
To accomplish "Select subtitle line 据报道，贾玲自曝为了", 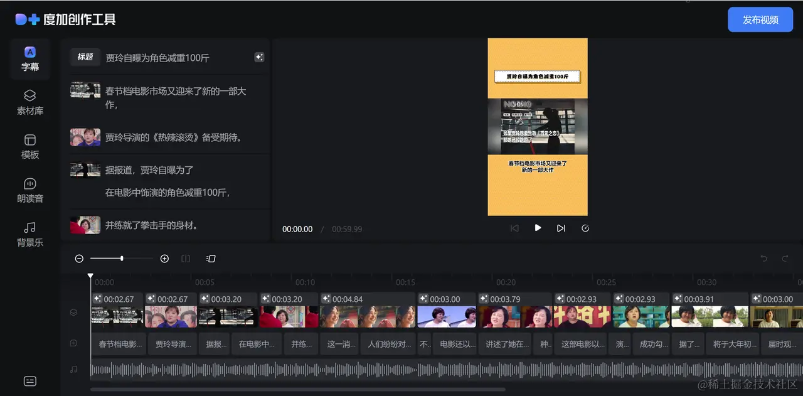I will point(149,170).
